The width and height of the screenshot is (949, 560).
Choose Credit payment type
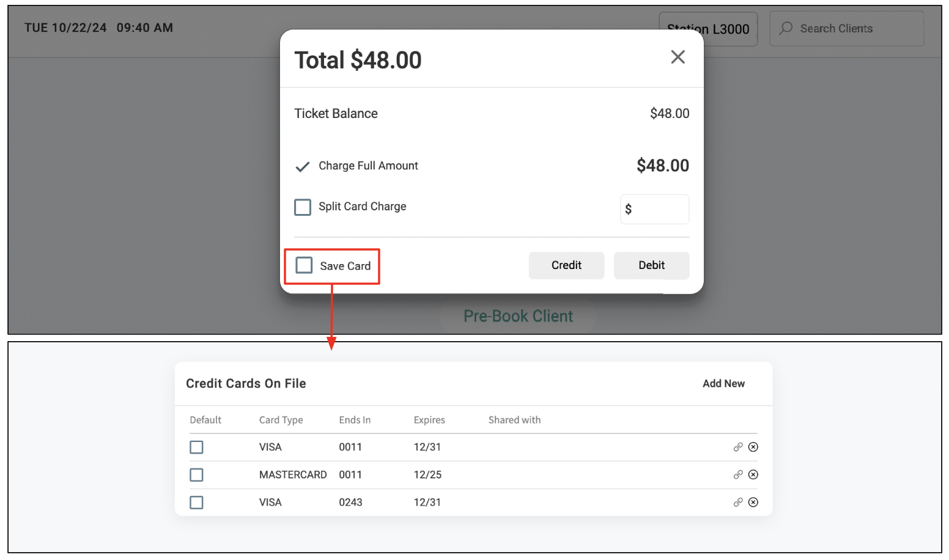566,265
